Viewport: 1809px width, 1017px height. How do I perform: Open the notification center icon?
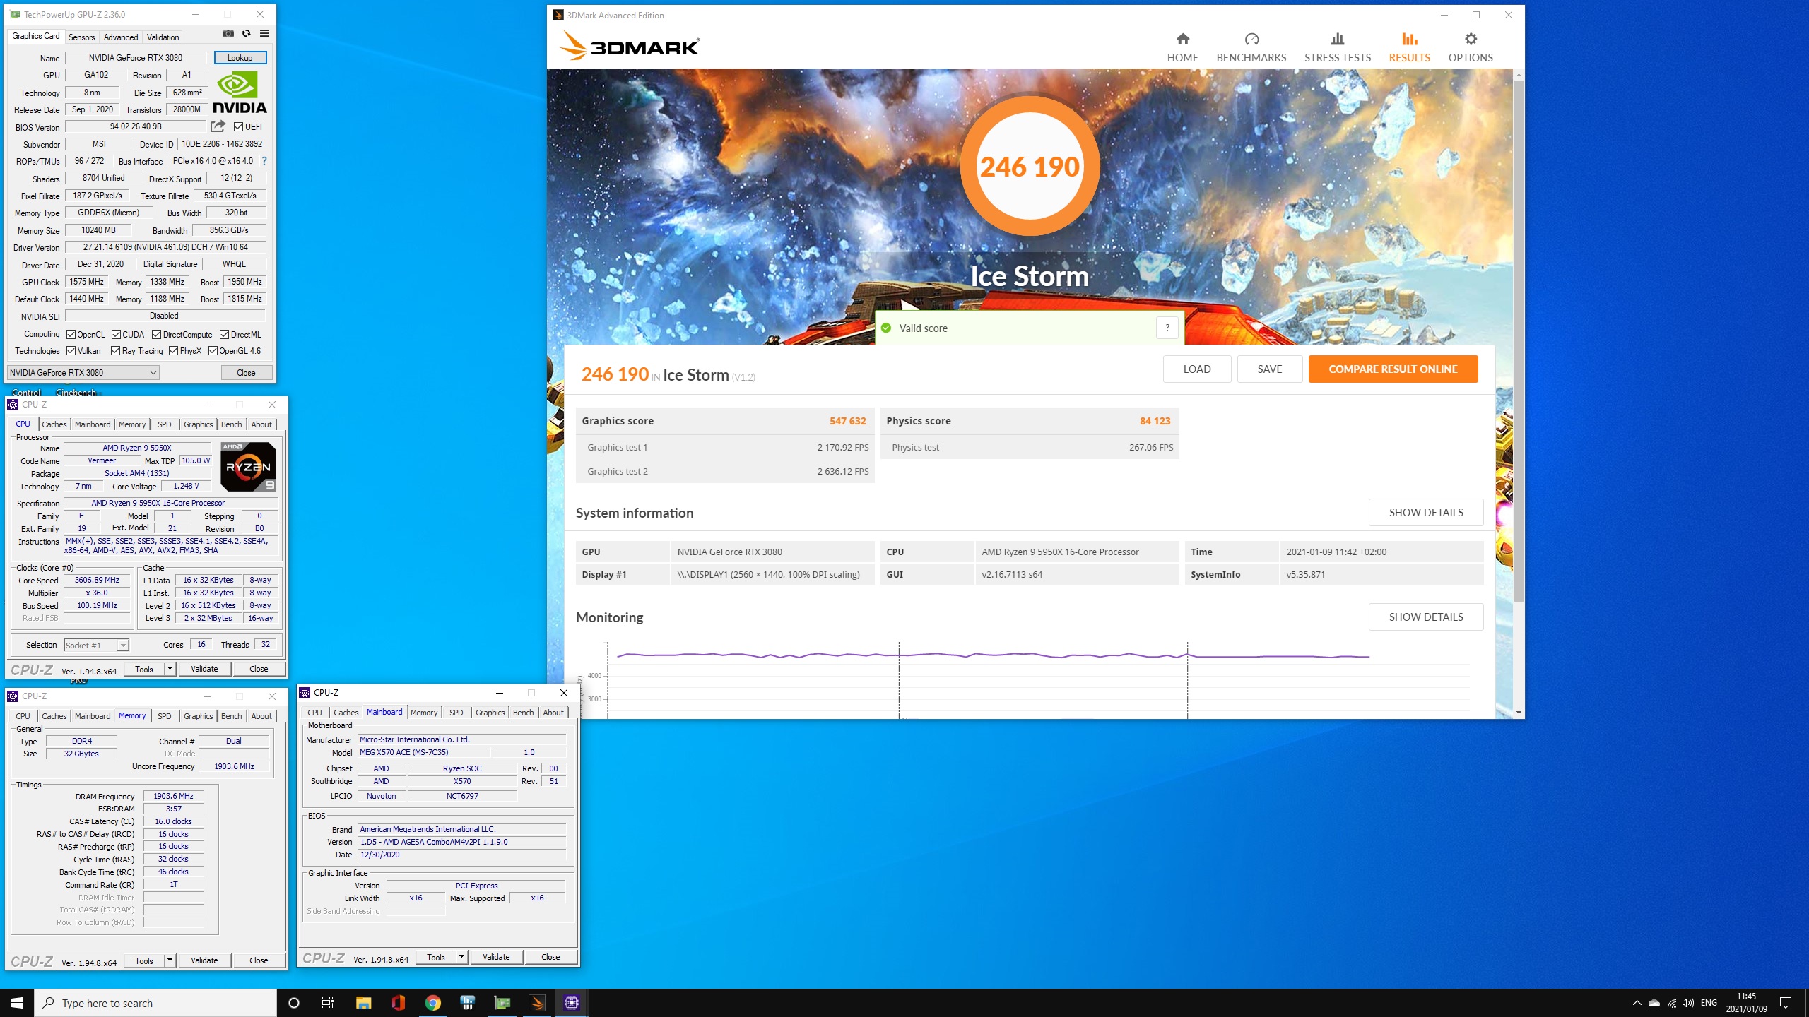pos(1786,1003)
